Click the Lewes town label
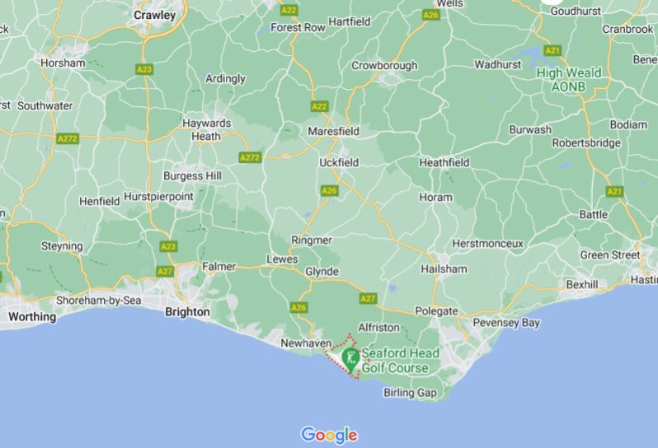 [x=282, y=259]
